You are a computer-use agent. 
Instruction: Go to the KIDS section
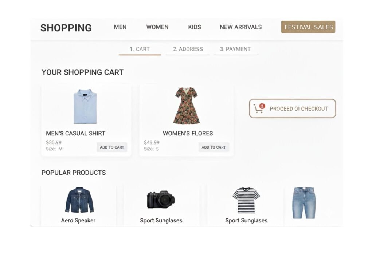pos(195,27)
